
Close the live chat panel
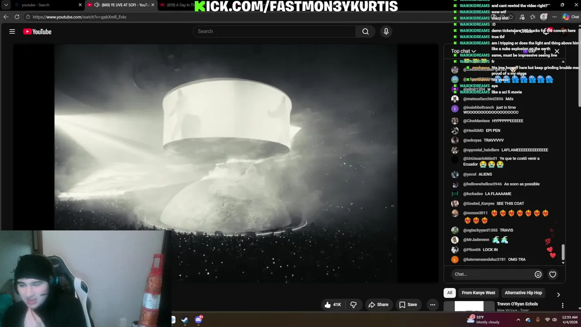point(557,51)
